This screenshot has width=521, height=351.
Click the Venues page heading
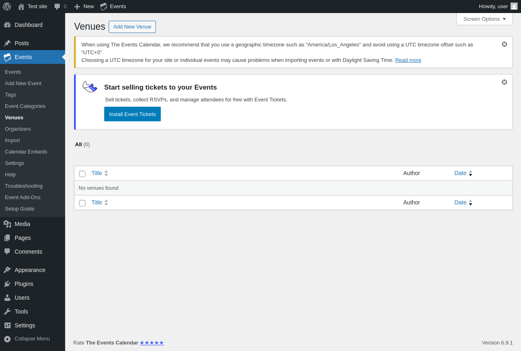[x=90, y=26]
